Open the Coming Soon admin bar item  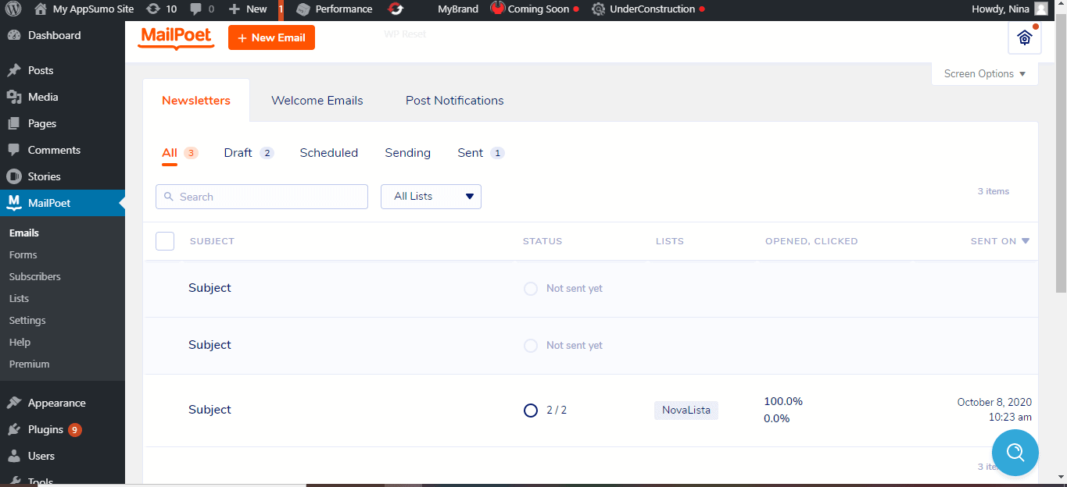(535, 9)
